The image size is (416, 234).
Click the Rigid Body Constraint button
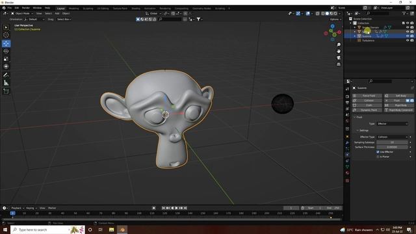[398, 110]
